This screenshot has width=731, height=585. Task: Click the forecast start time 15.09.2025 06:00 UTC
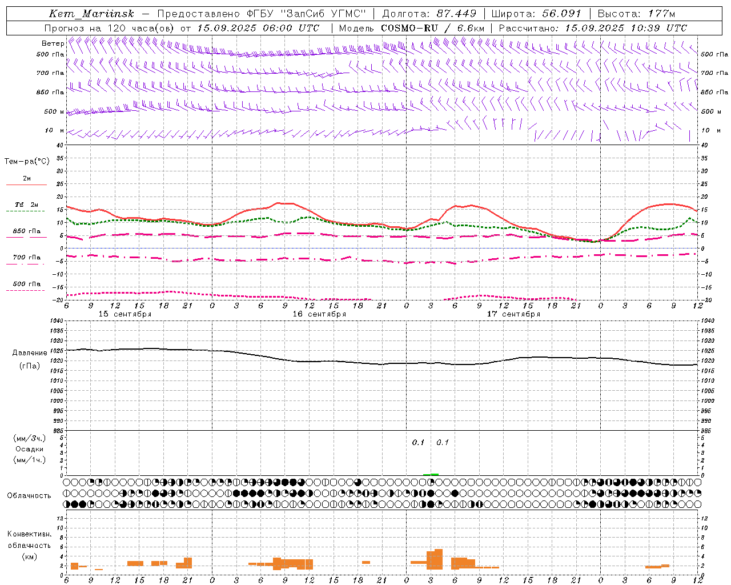tap(258, 28)
